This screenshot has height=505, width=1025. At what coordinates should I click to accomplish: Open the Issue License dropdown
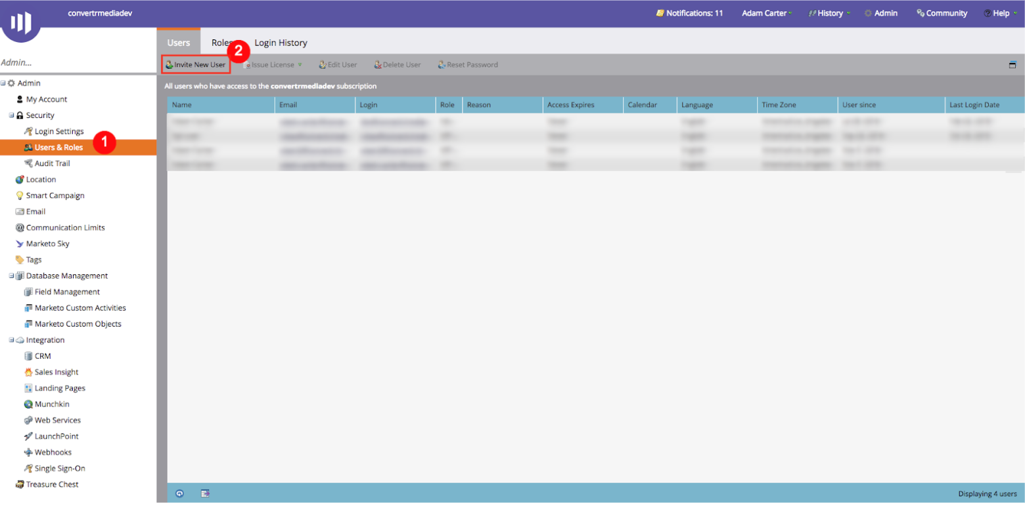[272, 65]
